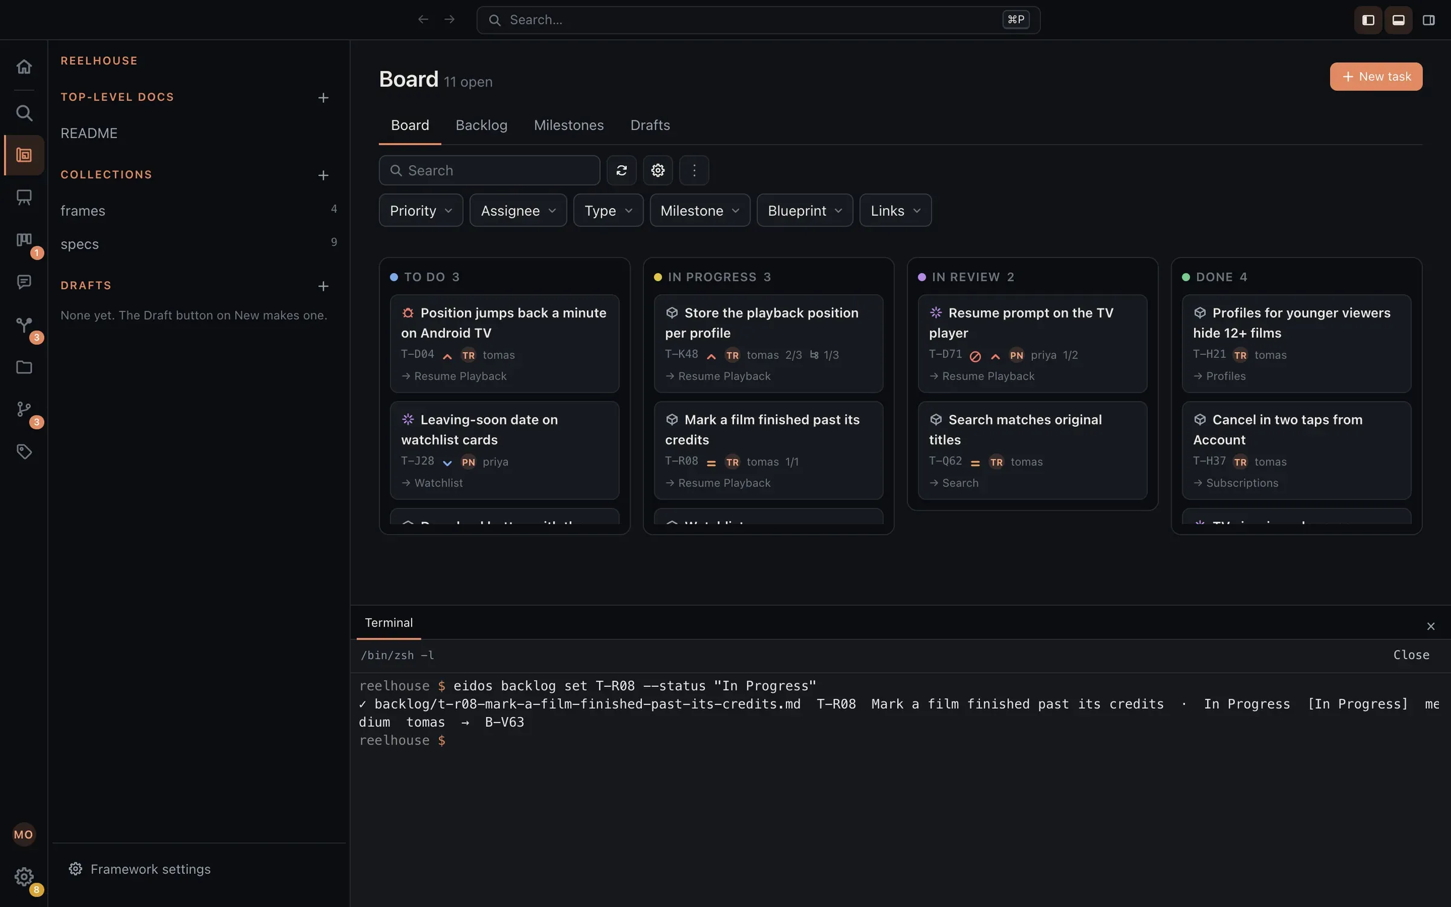Screen dimensions: 1451x907
Task: Open the board more options kebab menu
Action: pos(694,171)
